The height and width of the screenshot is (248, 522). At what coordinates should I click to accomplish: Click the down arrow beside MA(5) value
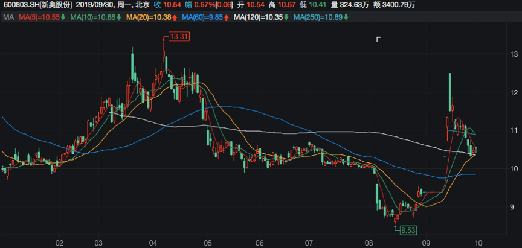click(x=63, y=17)
